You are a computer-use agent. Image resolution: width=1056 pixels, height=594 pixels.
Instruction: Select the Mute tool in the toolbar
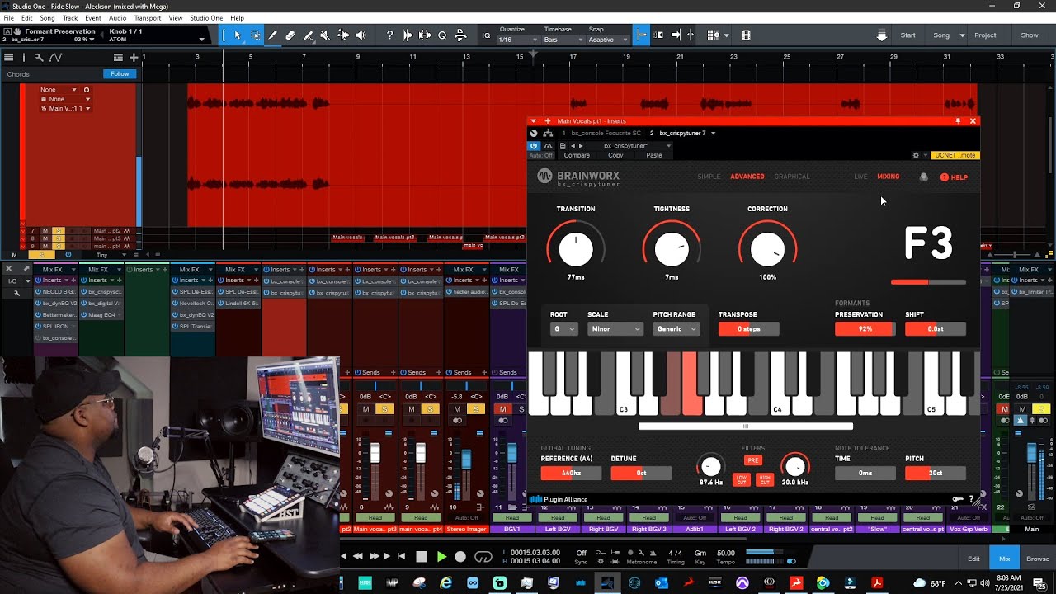325,35
